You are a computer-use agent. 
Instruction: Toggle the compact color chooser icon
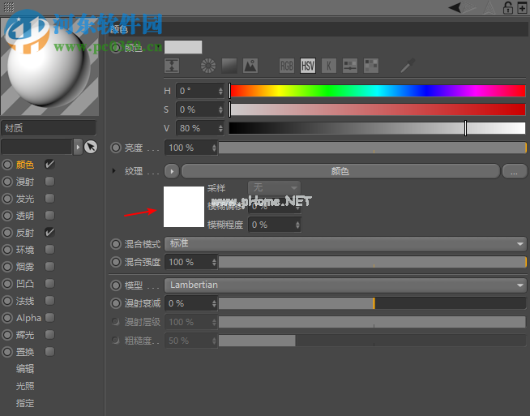(x=172, y=66)
